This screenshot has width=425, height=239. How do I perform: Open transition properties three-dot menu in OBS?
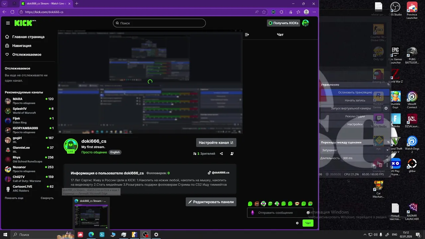point(387,165)
